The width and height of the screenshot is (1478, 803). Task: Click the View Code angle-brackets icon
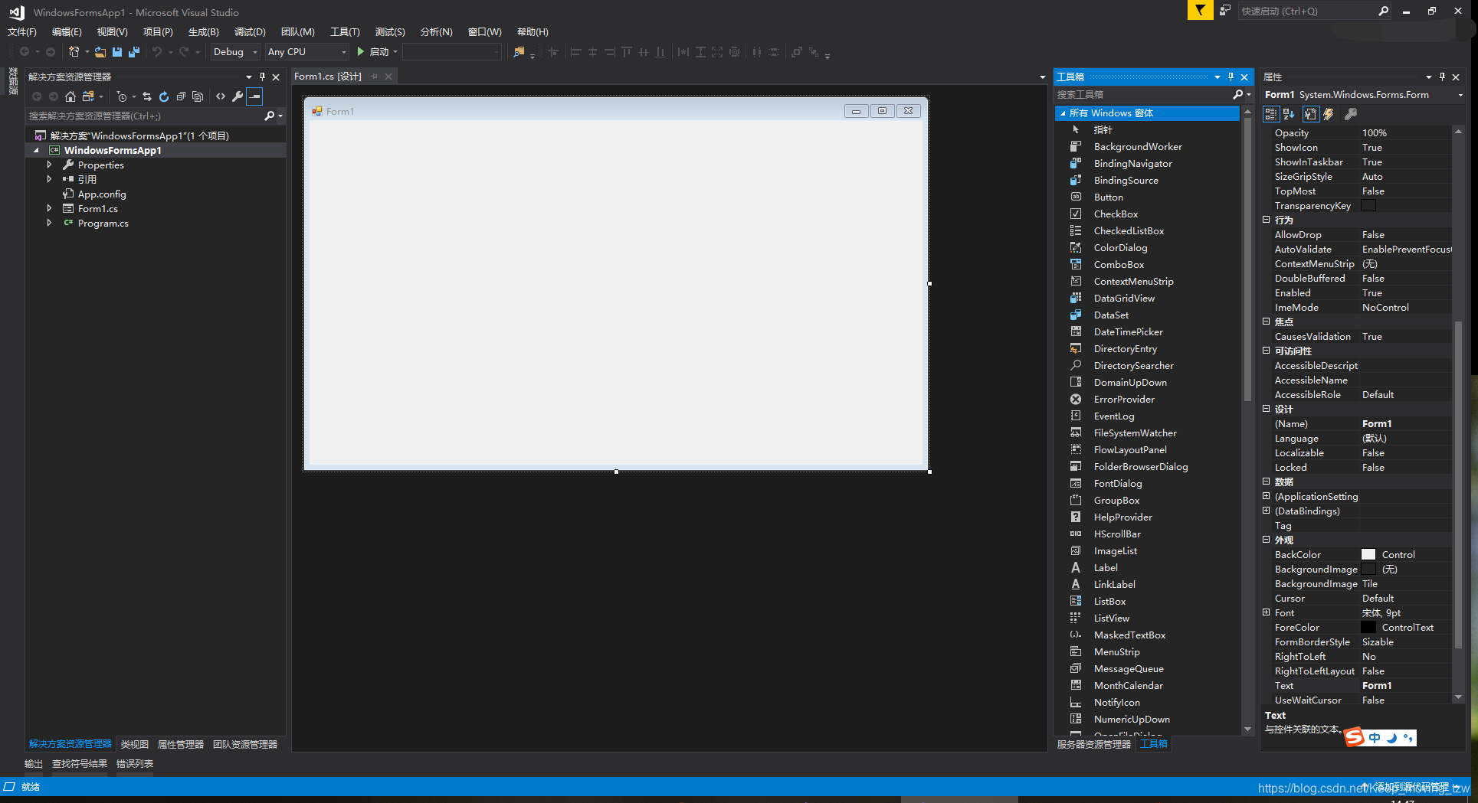(x=221, y=96)
